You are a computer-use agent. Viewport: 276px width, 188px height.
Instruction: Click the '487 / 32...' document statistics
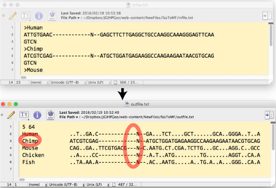click(127, 184)
